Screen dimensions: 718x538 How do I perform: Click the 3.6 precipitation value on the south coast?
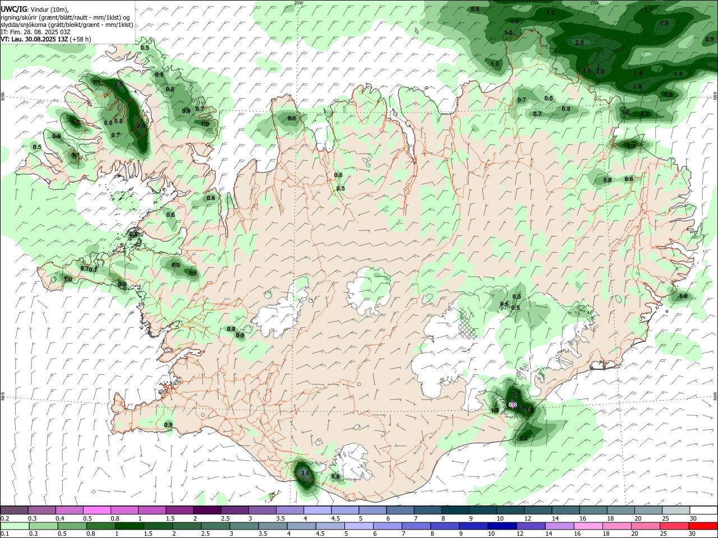(305, 474)
